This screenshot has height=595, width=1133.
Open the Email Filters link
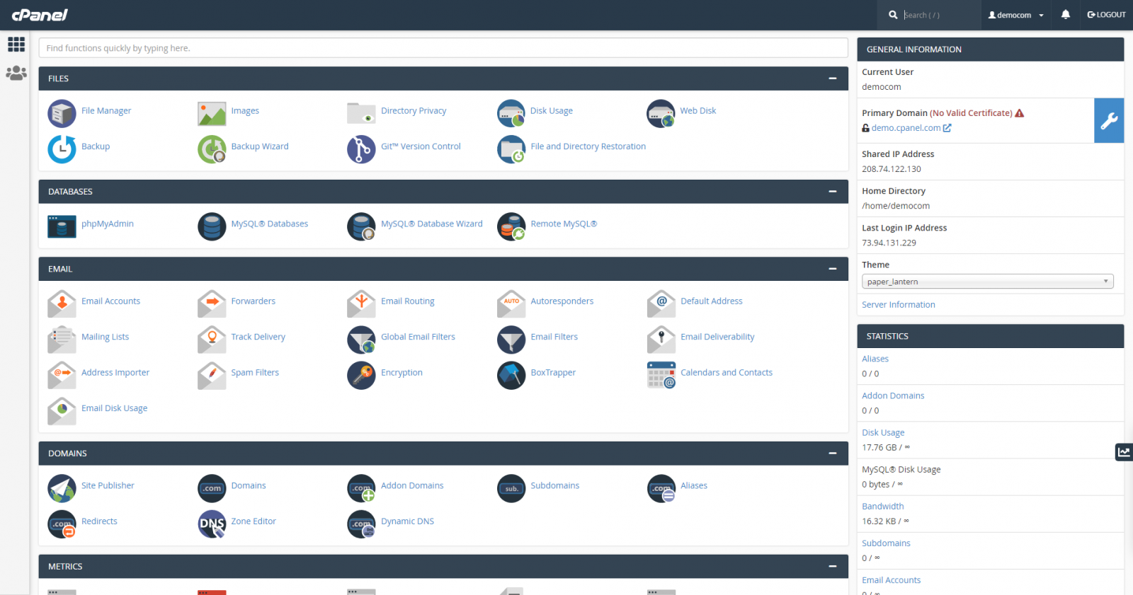tap(554, 337)
